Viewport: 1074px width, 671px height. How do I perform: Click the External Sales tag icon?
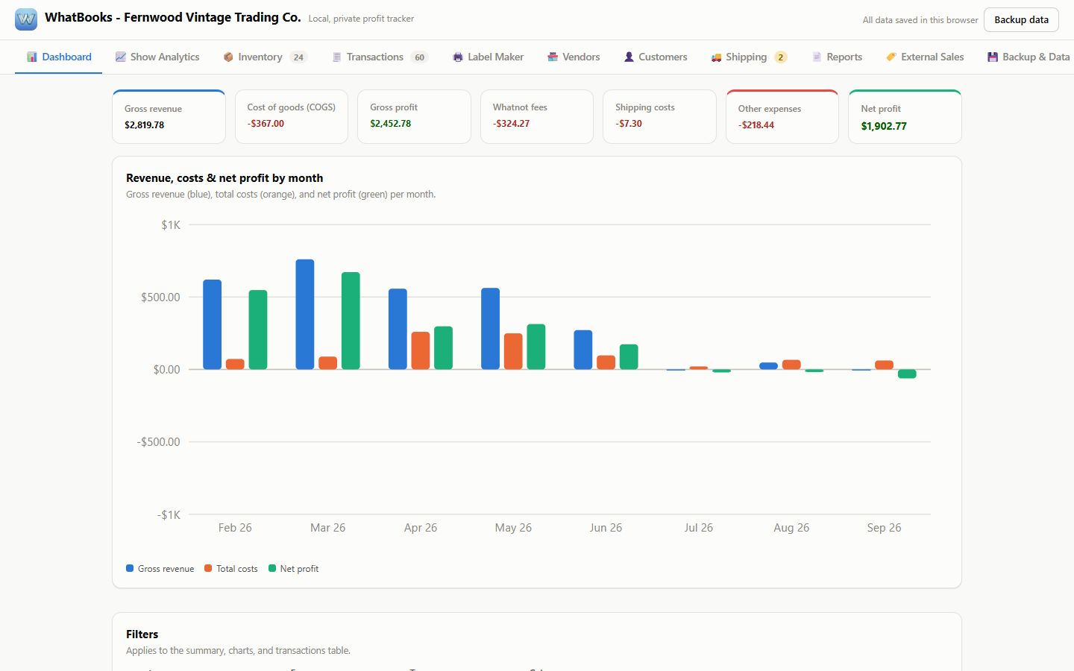[x=891, y=57]
